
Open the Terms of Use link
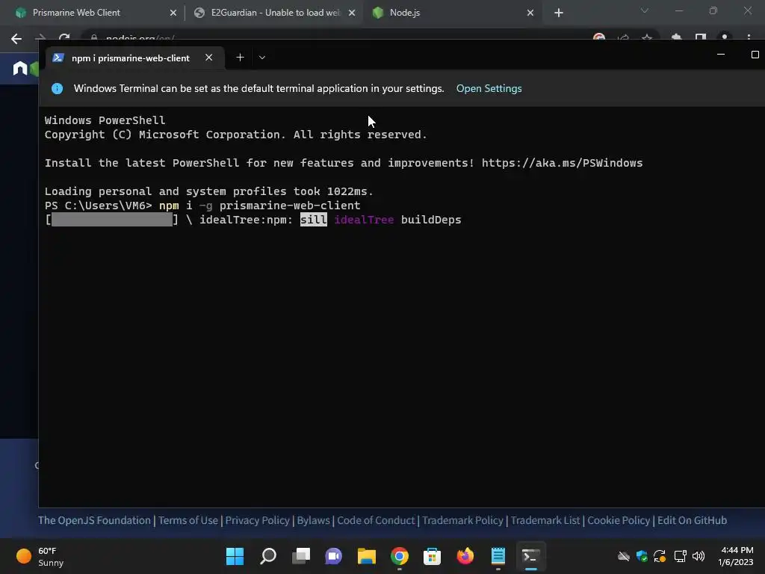(x=188, y=520)
